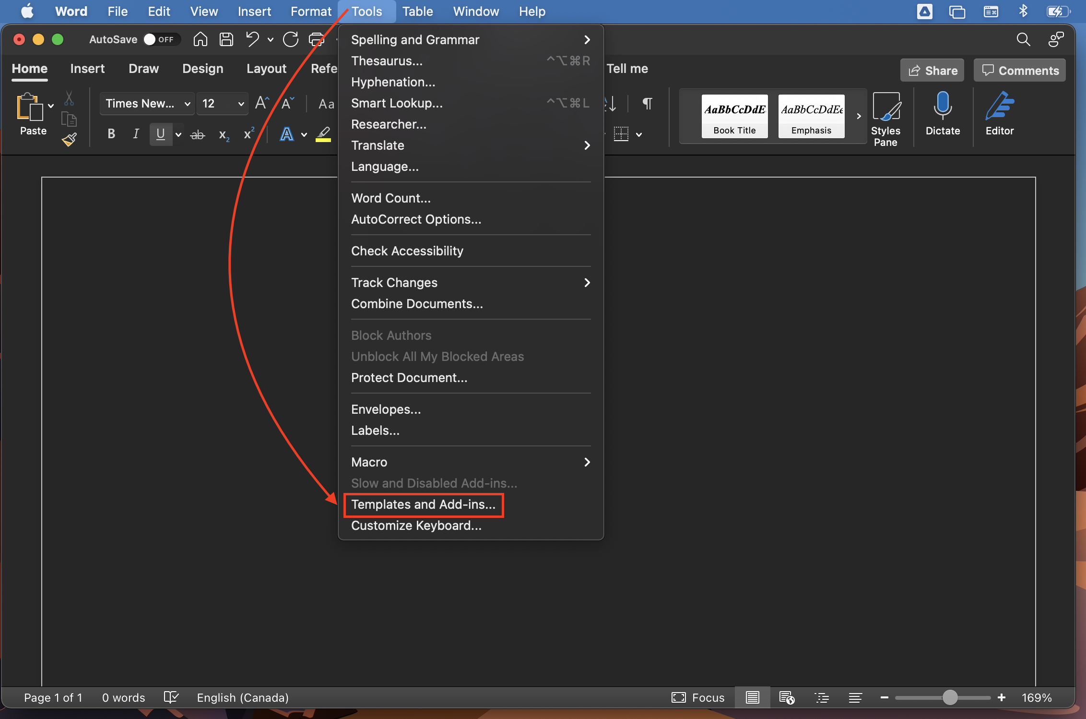
Task: Expand the Paste options arrow
Action: tap(51, 106)
